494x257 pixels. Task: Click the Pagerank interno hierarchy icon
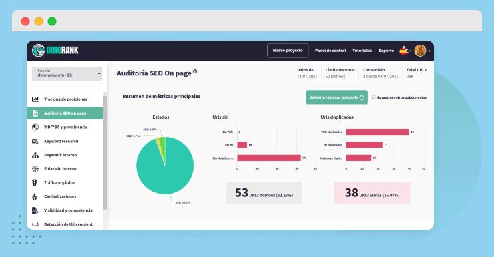point(35,155)
